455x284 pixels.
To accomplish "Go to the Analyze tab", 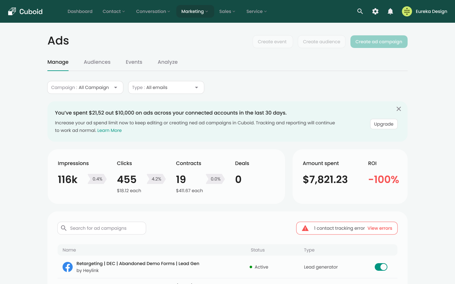I will pyautogui.click(x=167, y=62).
